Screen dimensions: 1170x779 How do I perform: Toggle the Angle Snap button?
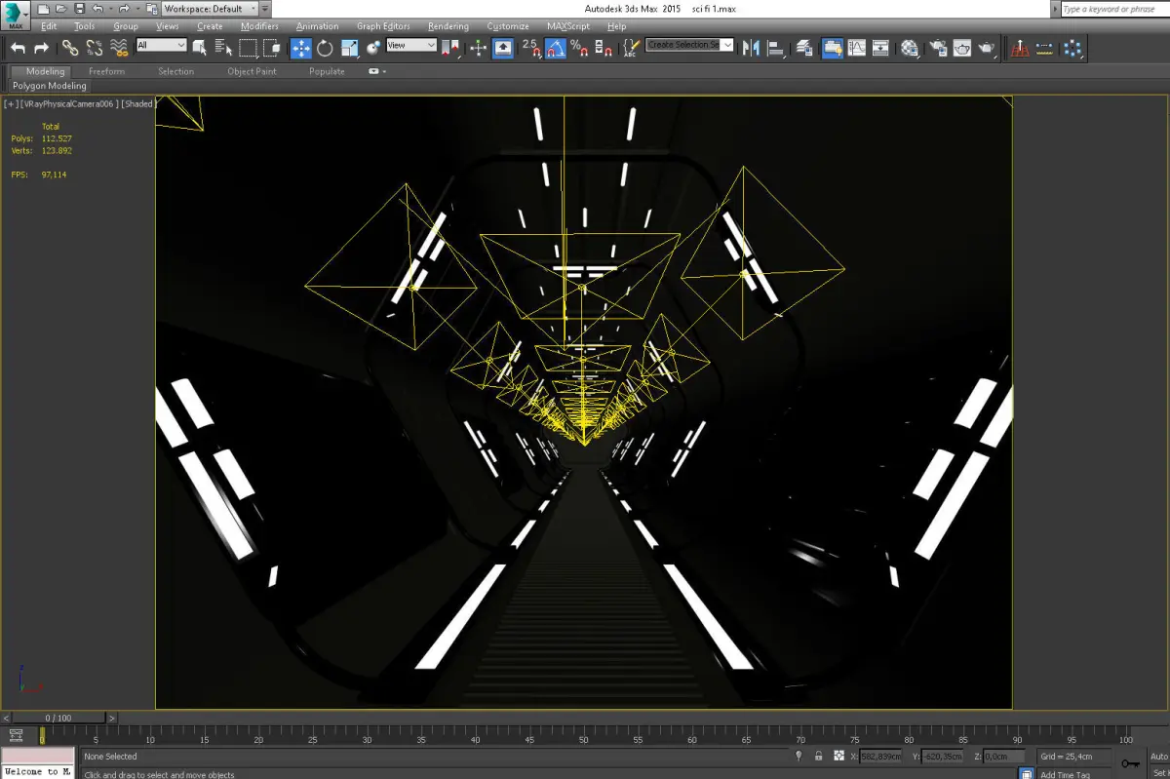556,47
